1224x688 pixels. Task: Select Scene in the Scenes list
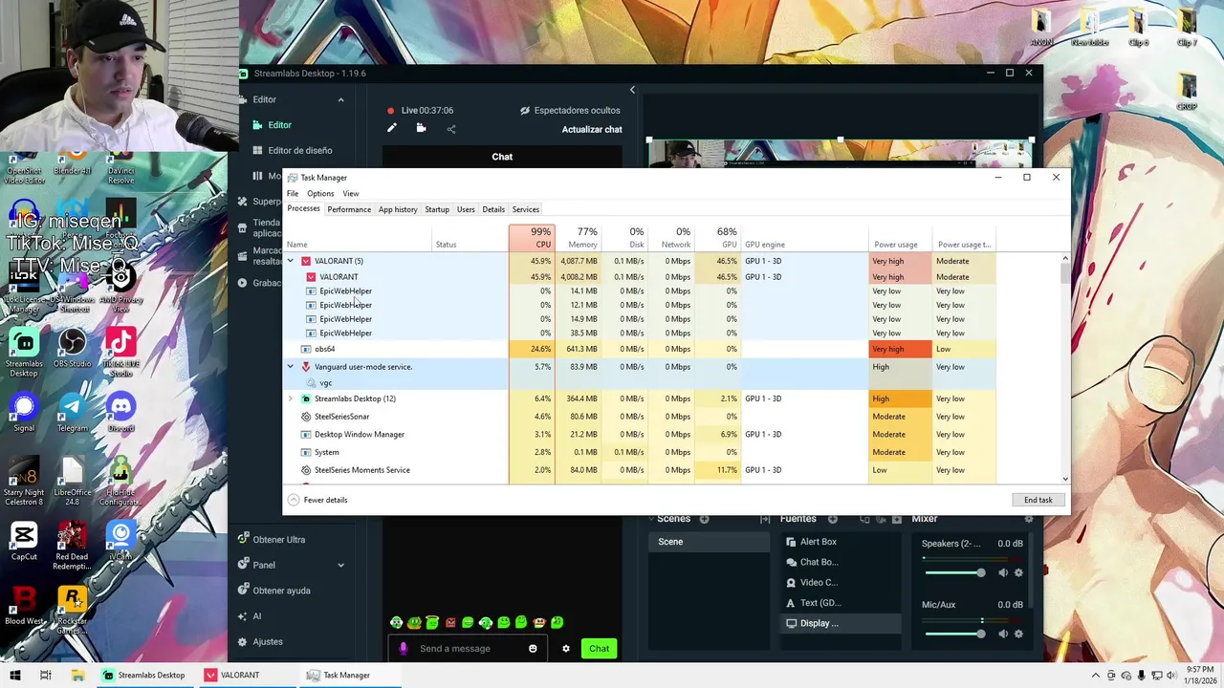[709, 542]
